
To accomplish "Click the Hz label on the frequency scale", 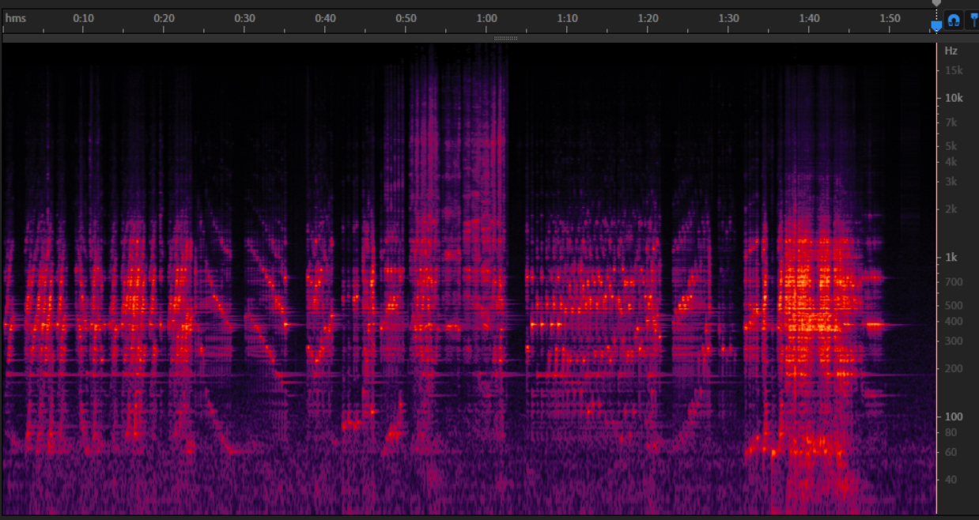I will (951, 51).
